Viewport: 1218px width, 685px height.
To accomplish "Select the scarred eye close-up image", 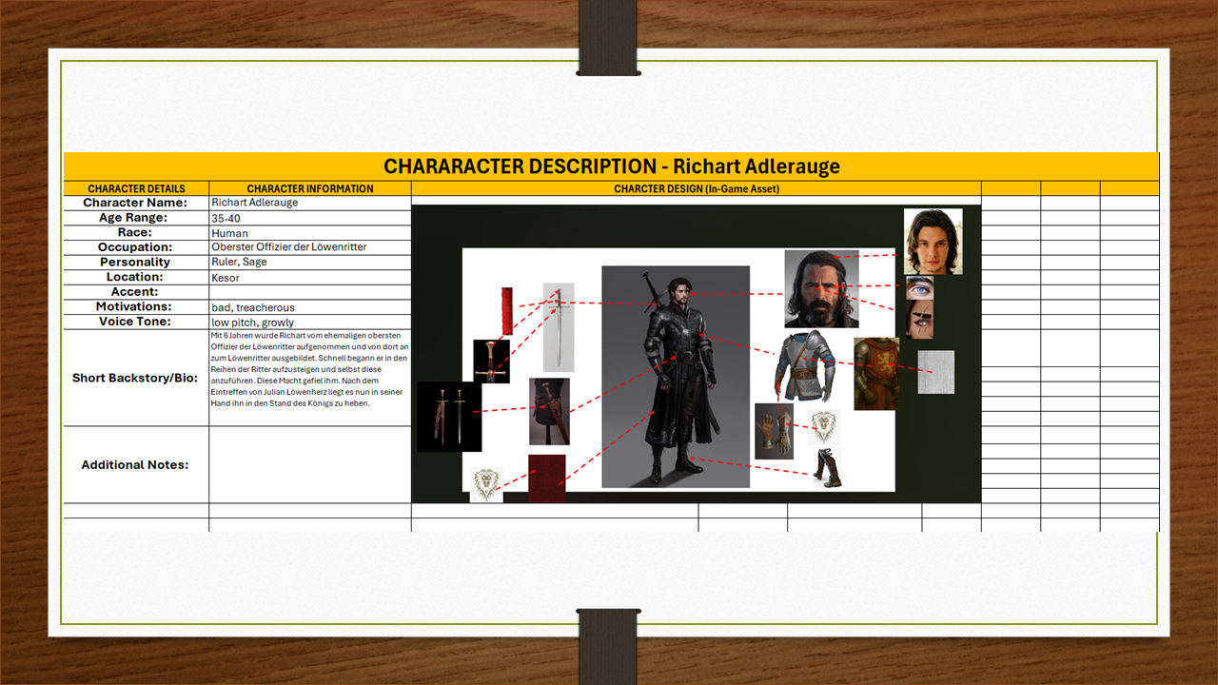I will tap(919, 319).
